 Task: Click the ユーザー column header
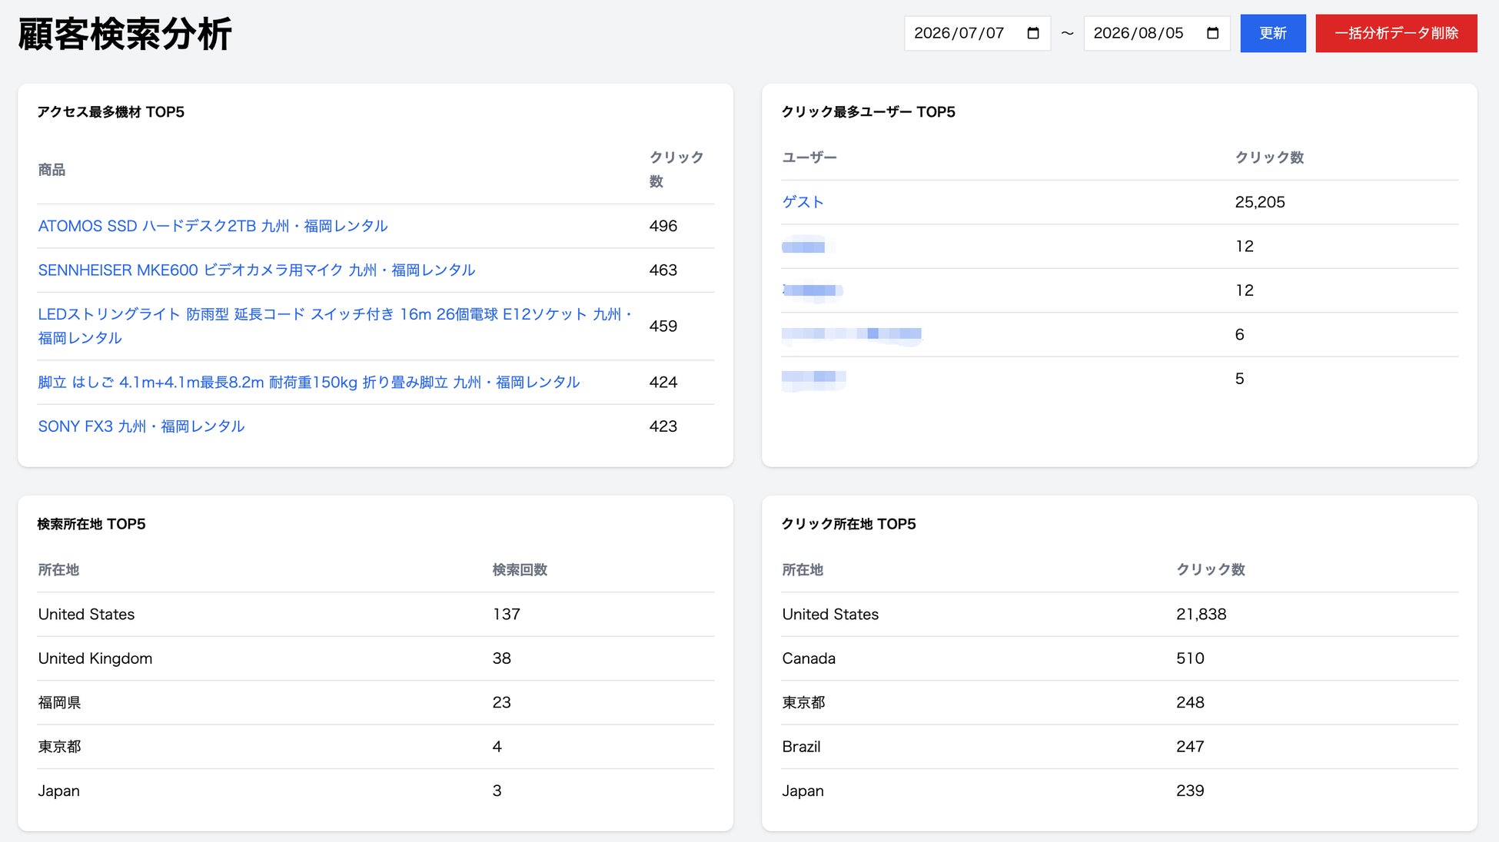click(809, 157)
